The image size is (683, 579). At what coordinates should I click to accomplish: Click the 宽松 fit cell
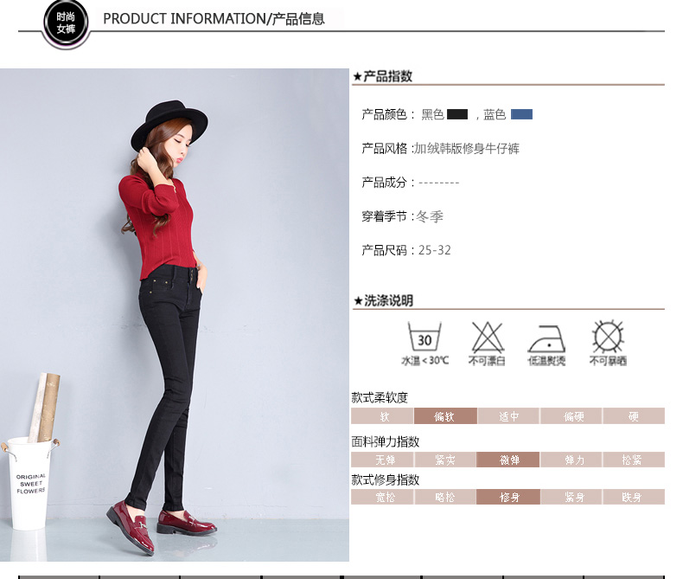tap(382, 497)
